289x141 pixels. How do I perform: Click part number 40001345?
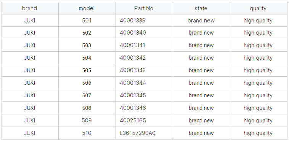click(x=133, y=95)
